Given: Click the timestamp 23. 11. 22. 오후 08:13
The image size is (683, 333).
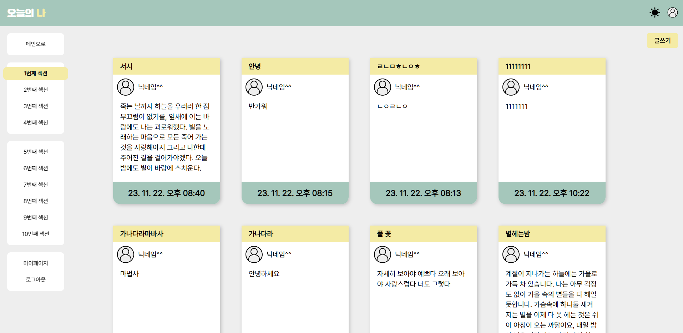Looking at the screenshot, I should click(424, 193).
